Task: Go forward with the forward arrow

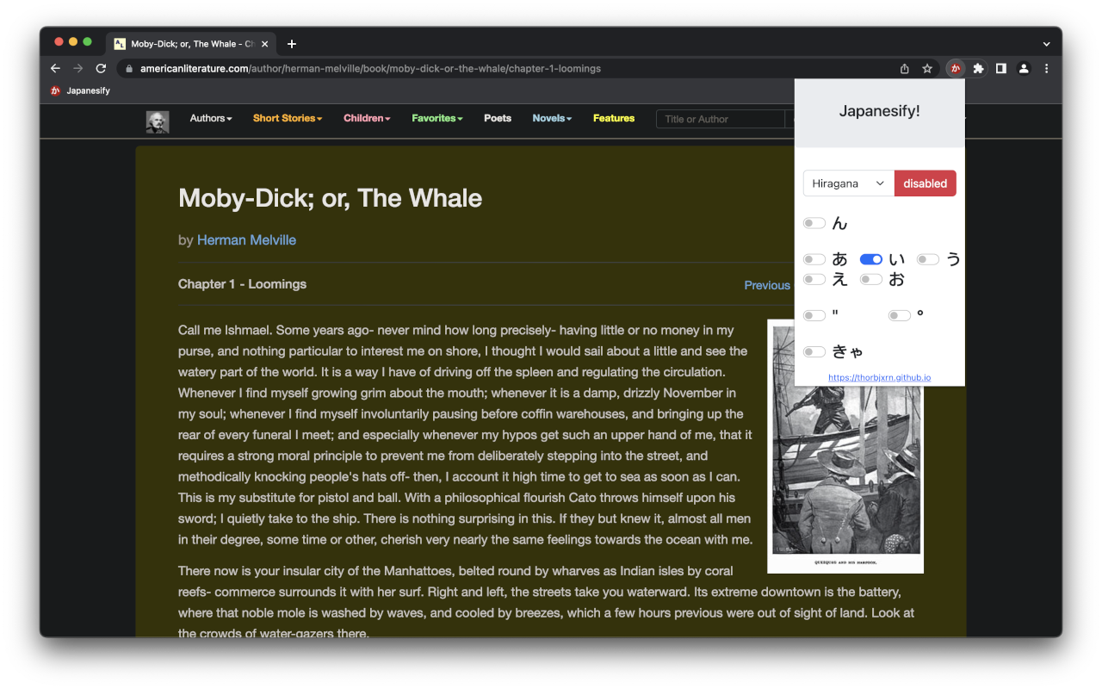Action: [78, 69]
